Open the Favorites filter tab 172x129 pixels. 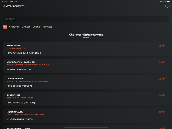(x=47, y=27)
